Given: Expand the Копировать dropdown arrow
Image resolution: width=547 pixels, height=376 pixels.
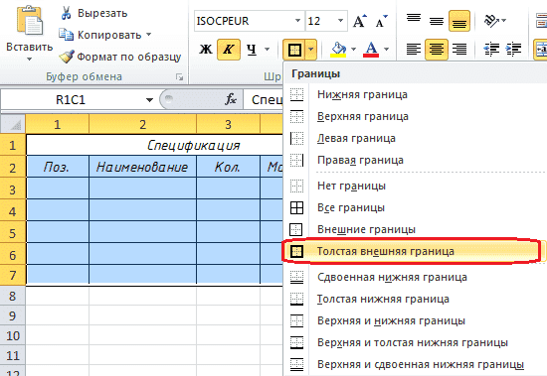Looking at the screenshot, I should pos(149,35).
